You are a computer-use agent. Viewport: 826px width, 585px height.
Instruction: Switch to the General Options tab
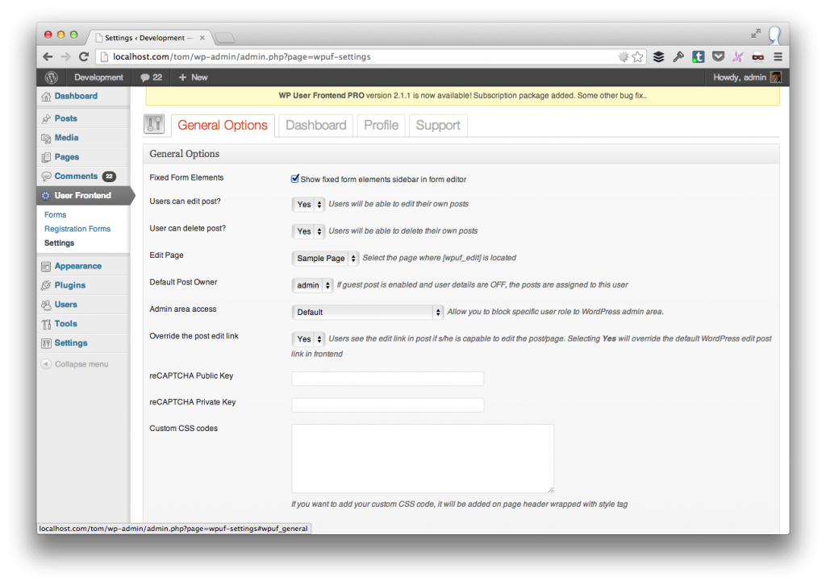click(x=223, y=125)
